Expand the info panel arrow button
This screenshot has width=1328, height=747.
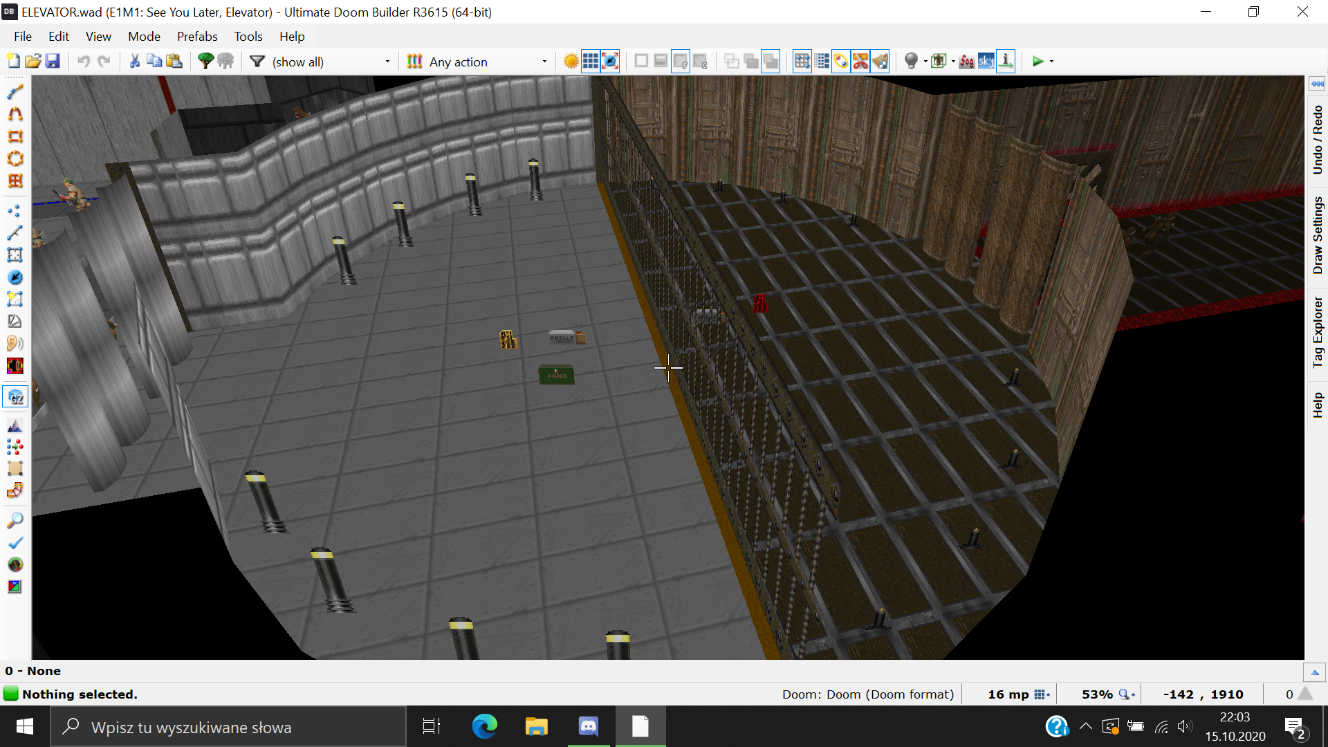click(x=1315, y=672)
